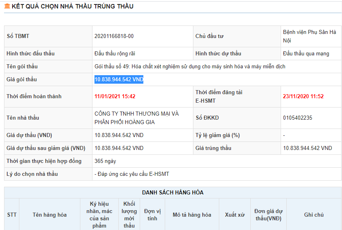Click the 'Mô tả hàng hóa' column header

coord(192,215)
